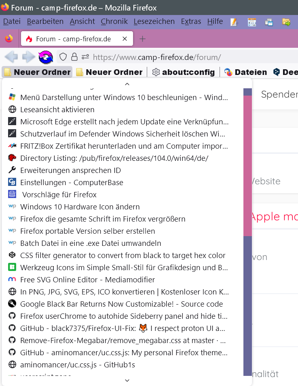
Task: Click the permissions icon in the address bar
Action: point(85,57)
